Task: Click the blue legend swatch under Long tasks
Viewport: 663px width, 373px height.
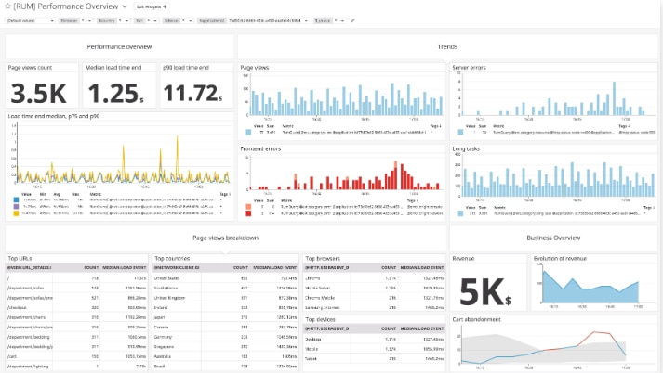Action: 460,213
